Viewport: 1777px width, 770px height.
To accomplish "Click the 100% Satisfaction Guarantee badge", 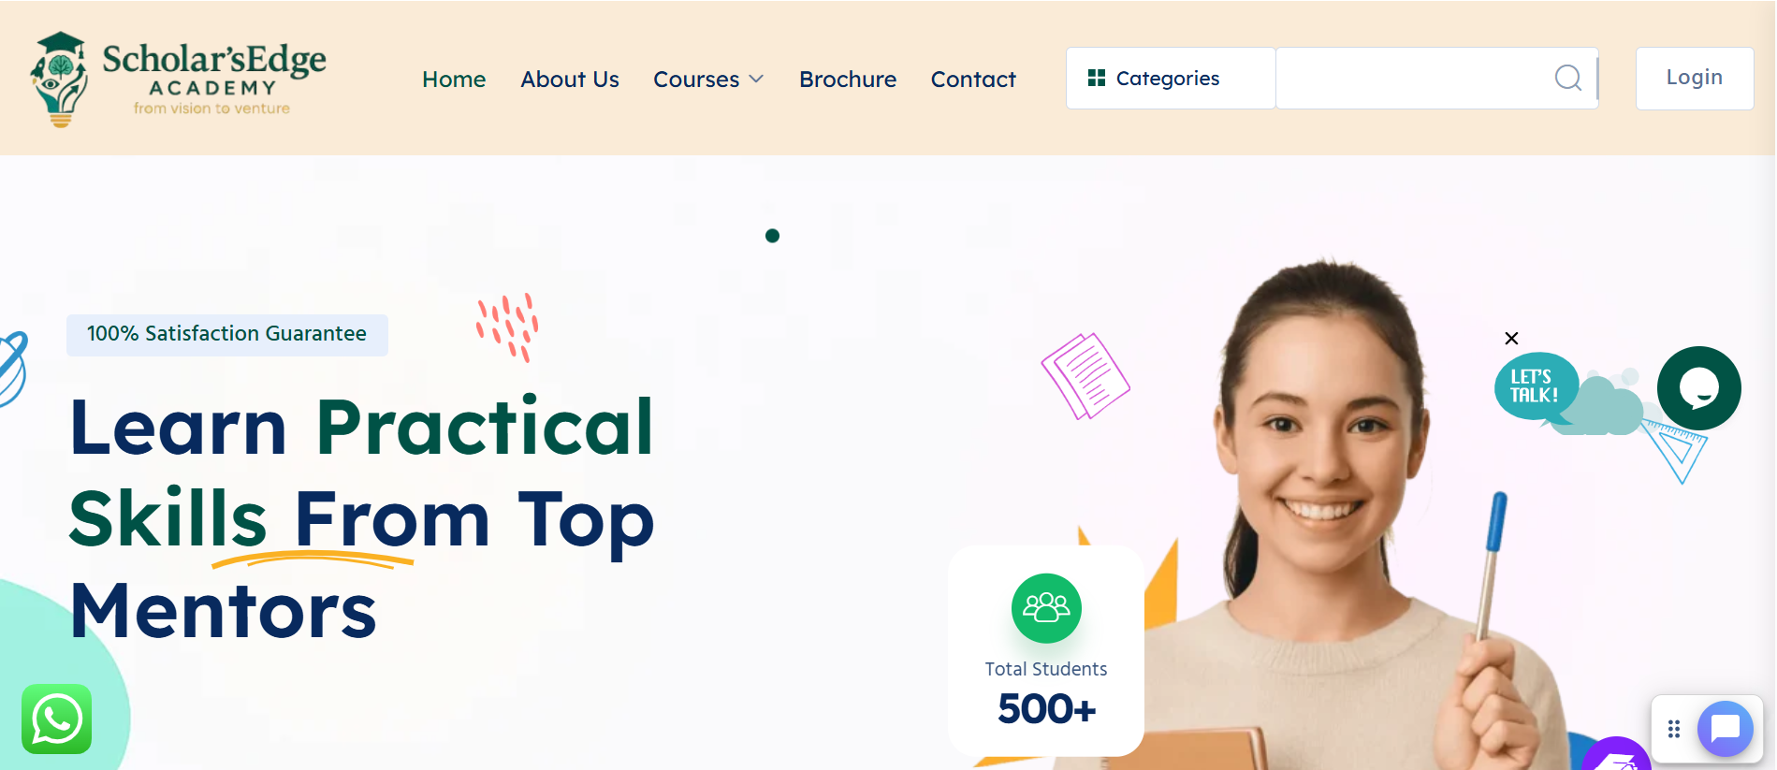I will [x=226, y=334].
